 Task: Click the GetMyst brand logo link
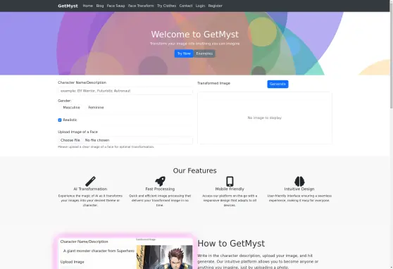68,6
